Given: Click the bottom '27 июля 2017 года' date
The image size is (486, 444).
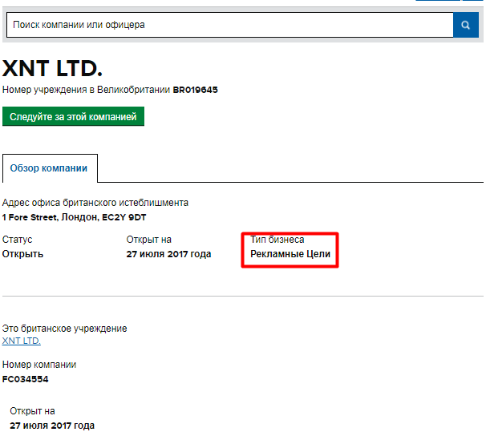Looking at the screenshot, I should [52, 426].
